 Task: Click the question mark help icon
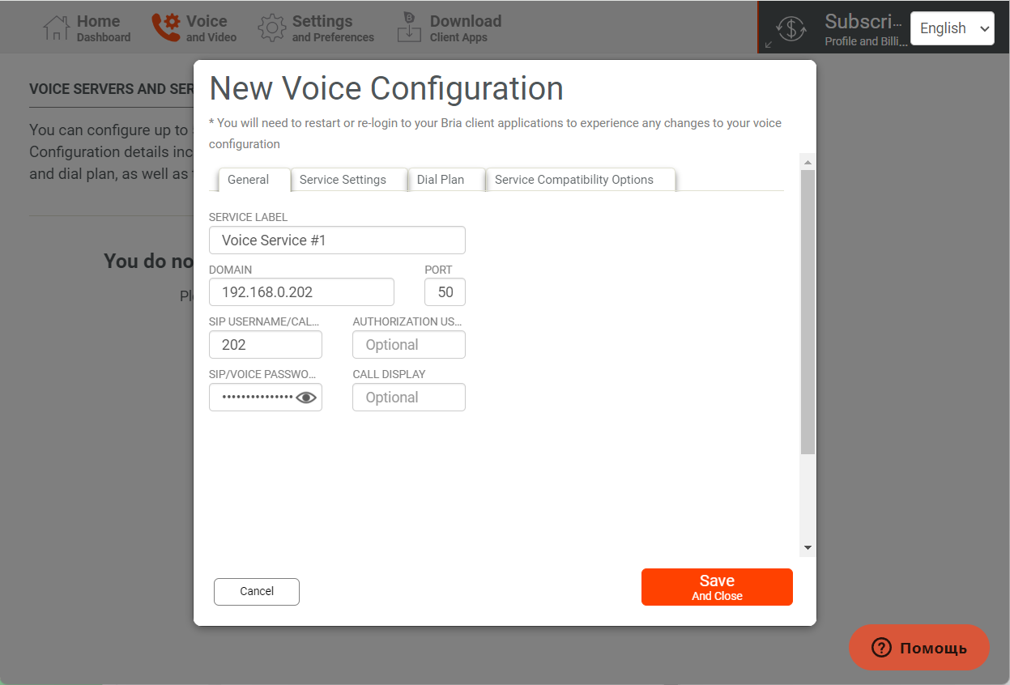(x=881, y=648)
